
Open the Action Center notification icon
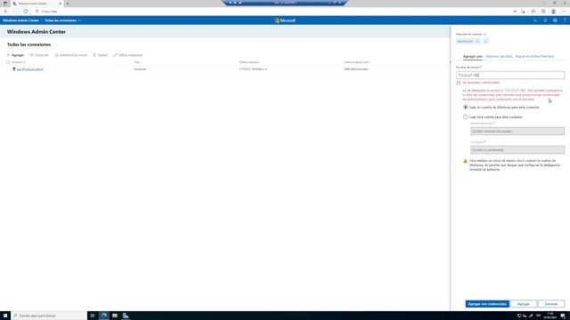tap(563, 316)
